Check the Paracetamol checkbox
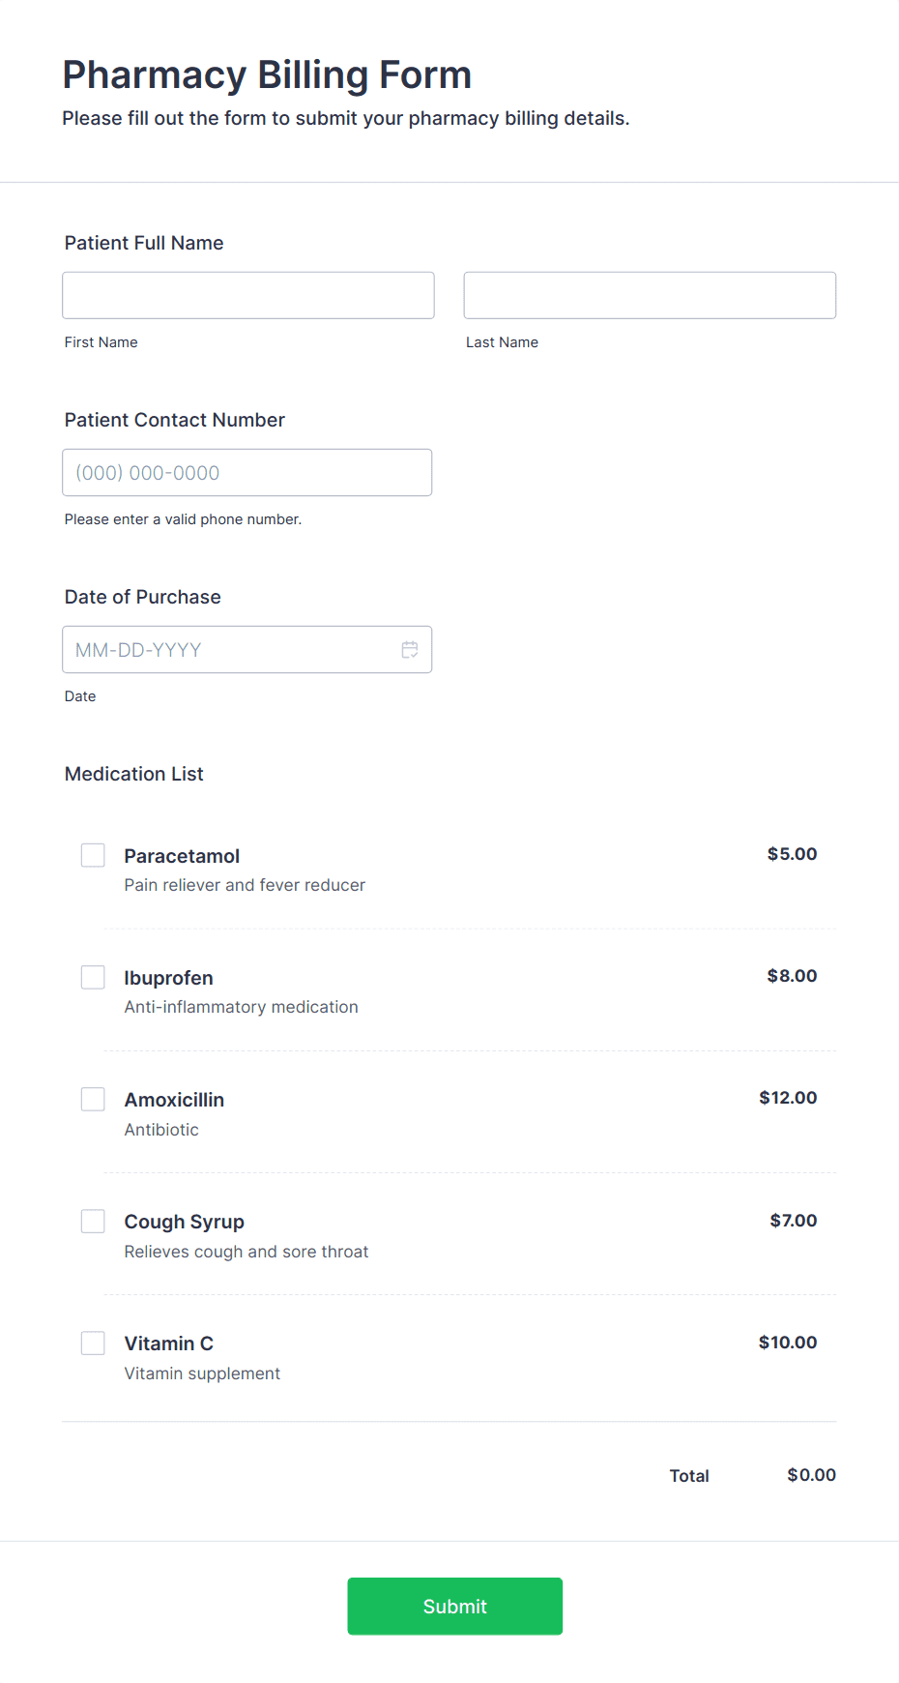 (93, 855)
